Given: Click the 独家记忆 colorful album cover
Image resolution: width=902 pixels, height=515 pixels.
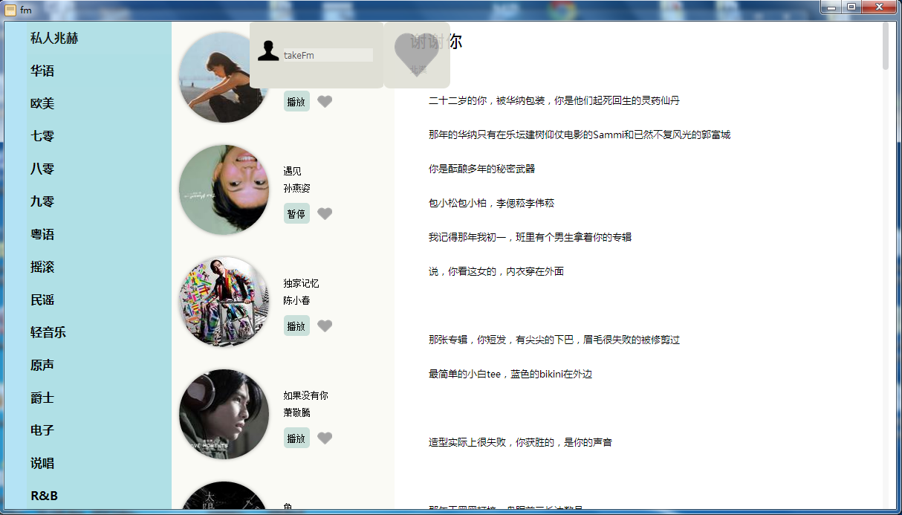Looking at the screenshot, I should pyautogui.click(x=224, y=302).
